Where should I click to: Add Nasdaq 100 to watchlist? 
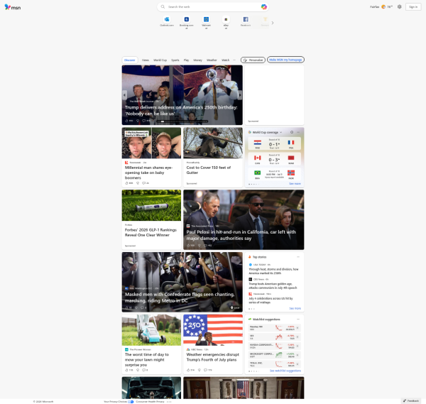(x=297, y=328)
